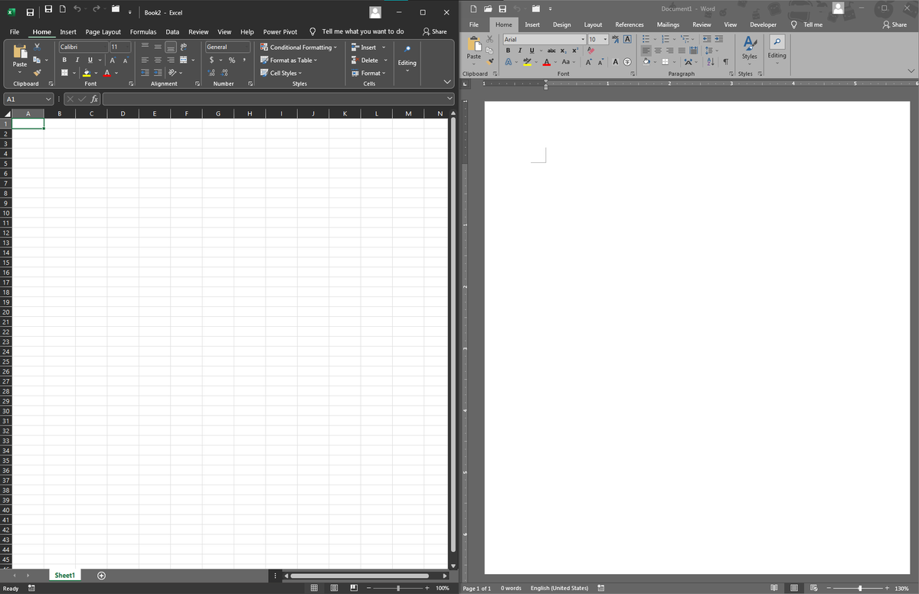Click Clear All Formatting eraser in Word
This screenshot has width=919, height=594.
590,51
